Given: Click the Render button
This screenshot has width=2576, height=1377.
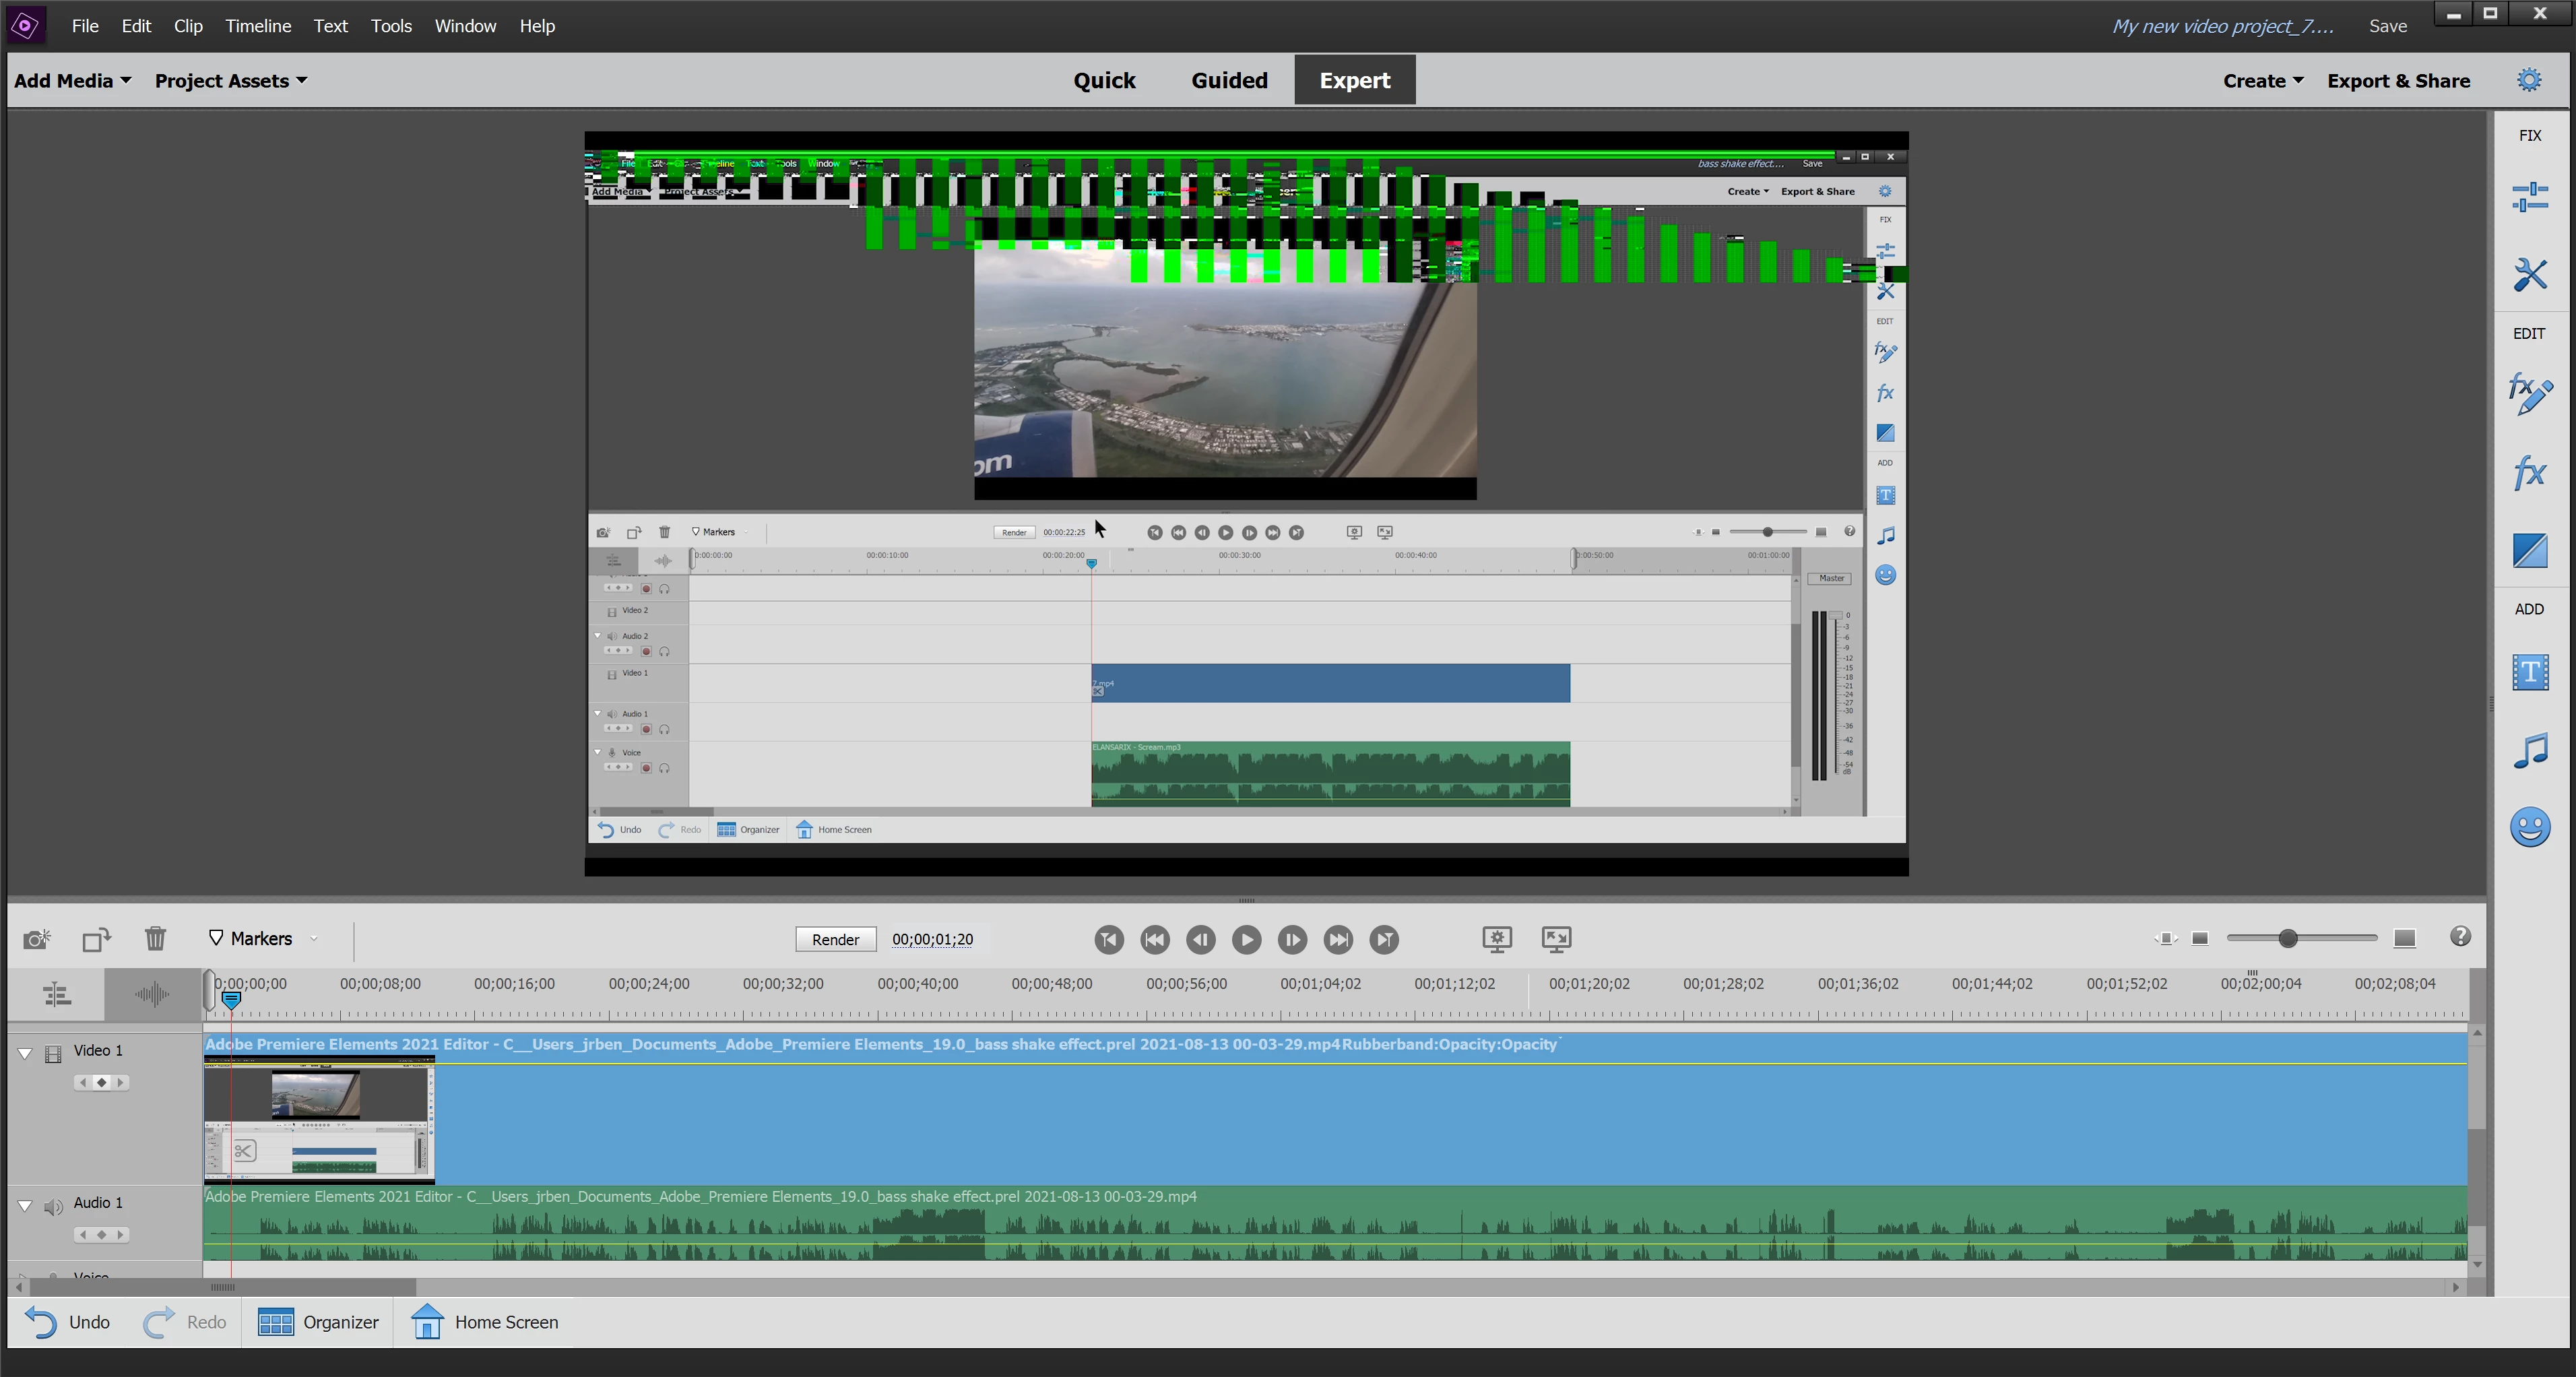Looking at the screenshot, I should click(x=835, y=939).
